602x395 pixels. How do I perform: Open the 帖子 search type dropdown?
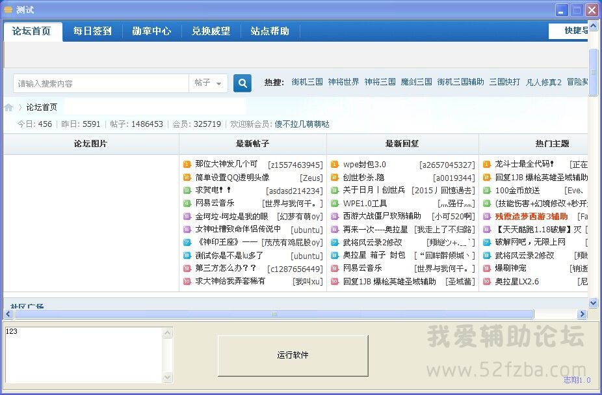tap(208, 83)
